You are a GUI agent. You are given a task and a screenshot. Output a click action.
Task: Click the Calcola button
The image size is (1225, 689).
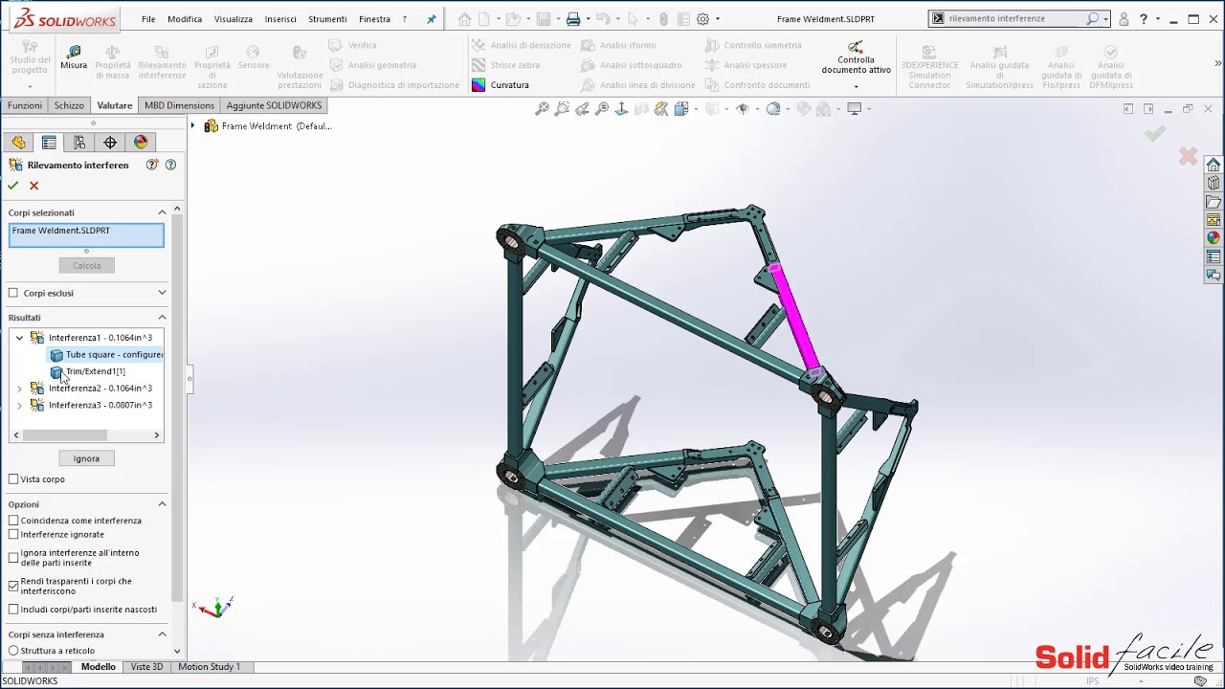(x=86, y=265)
